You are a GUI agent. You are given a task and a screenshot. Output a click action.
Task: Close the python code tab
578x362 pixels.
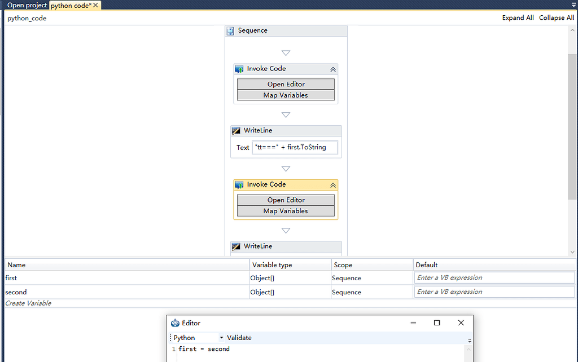tap(96, 5)
